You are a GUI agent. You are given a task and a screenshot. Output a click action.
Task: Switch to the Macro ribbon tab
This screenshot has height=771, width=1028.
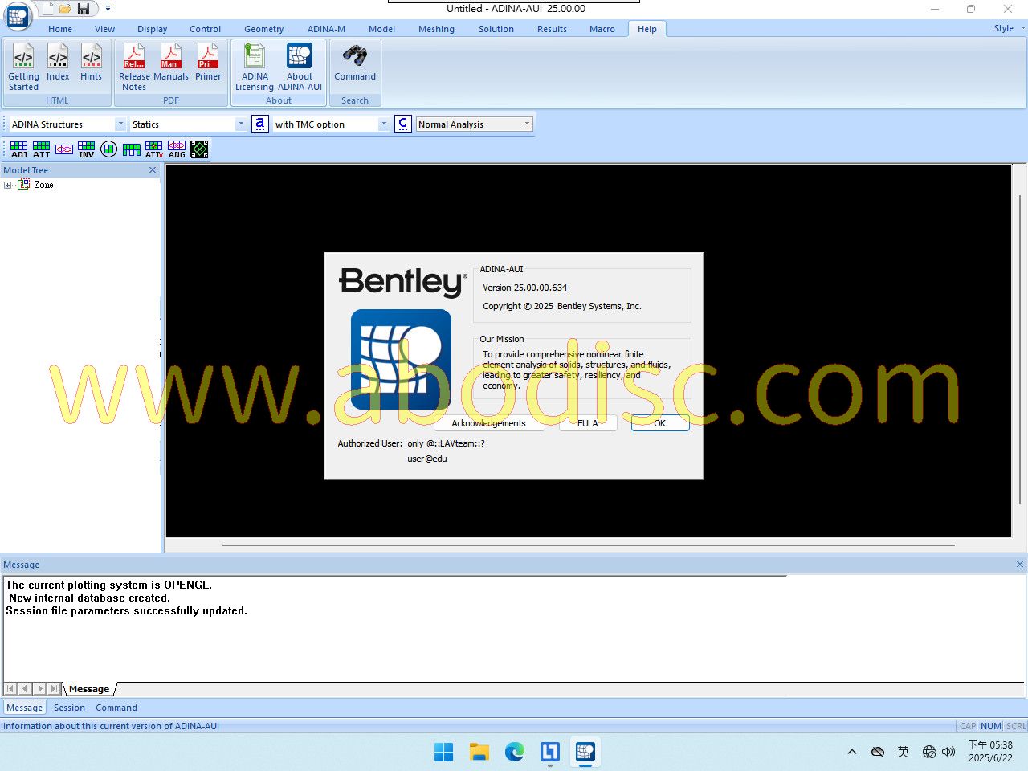pyautogui.click(x=602, y=29)
